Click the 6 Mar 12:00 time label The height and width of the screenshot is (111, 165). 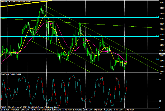click(x=25, y=110)
